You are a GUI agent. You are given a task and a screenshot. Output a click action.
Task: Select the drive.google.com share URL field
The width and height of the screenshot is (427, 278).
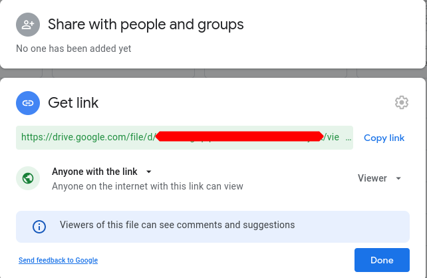[184, 138]
